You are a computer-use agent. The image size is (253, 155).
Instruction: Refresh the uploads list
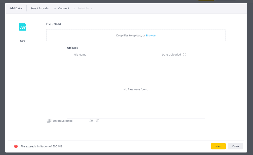click(x=184, y=55)
